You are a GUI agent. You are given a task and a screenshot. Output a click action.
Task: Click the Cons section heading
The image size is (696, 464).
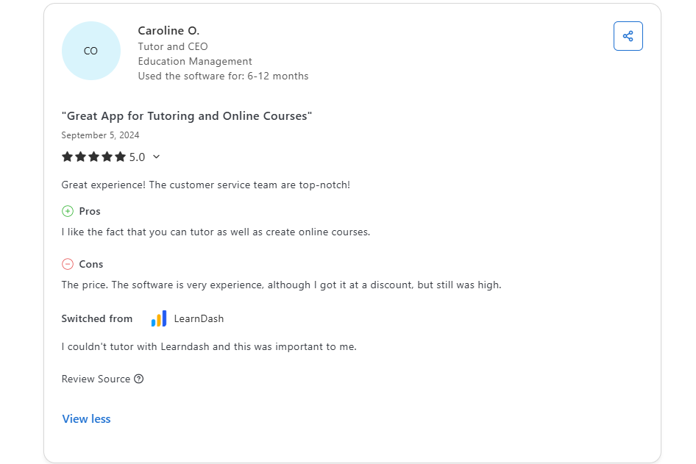coord(91,264)
